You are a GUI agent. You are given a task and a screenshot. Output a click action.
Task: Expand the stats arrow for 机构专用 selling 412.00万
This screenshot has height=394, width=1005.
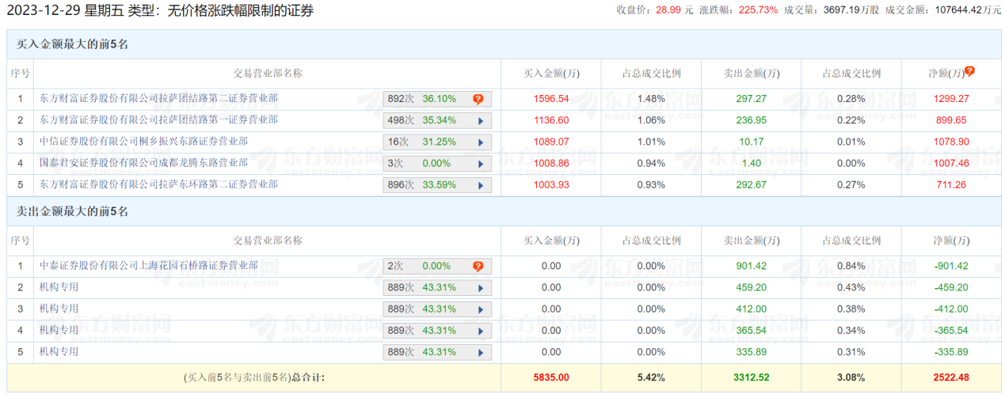pos(480,309)
